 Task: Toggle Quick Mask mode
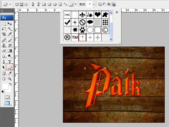click(7, 97)
